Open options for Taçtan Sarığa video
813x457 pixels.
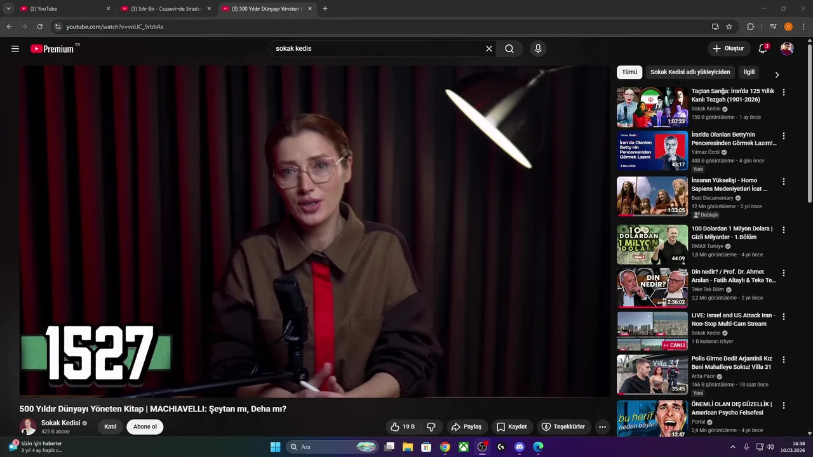[x=784, y=93]
